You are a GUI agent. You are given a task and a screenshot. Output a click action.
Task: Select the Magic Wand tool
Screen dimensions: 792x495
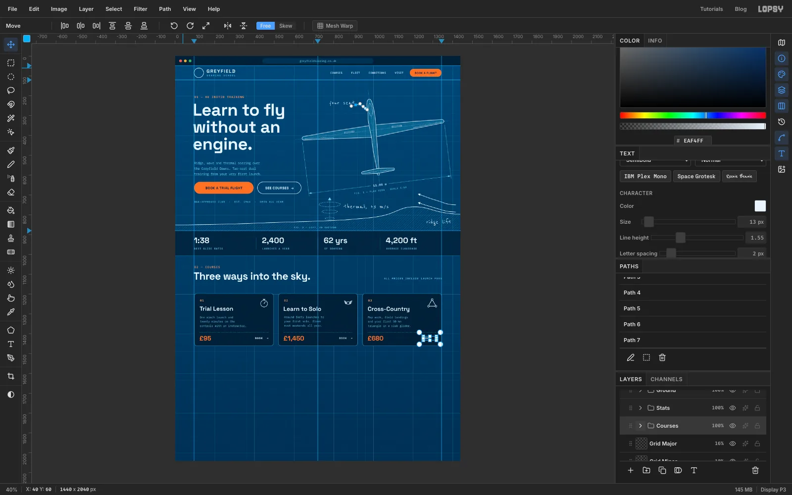point(11,118)
